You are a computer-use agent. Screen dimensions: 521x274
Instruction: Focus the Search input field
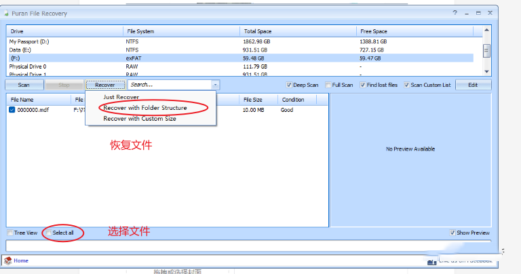[170, 85]
